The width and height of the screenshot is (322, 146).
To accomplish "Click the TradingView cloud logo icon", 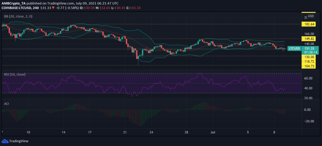I will point(5,141).
